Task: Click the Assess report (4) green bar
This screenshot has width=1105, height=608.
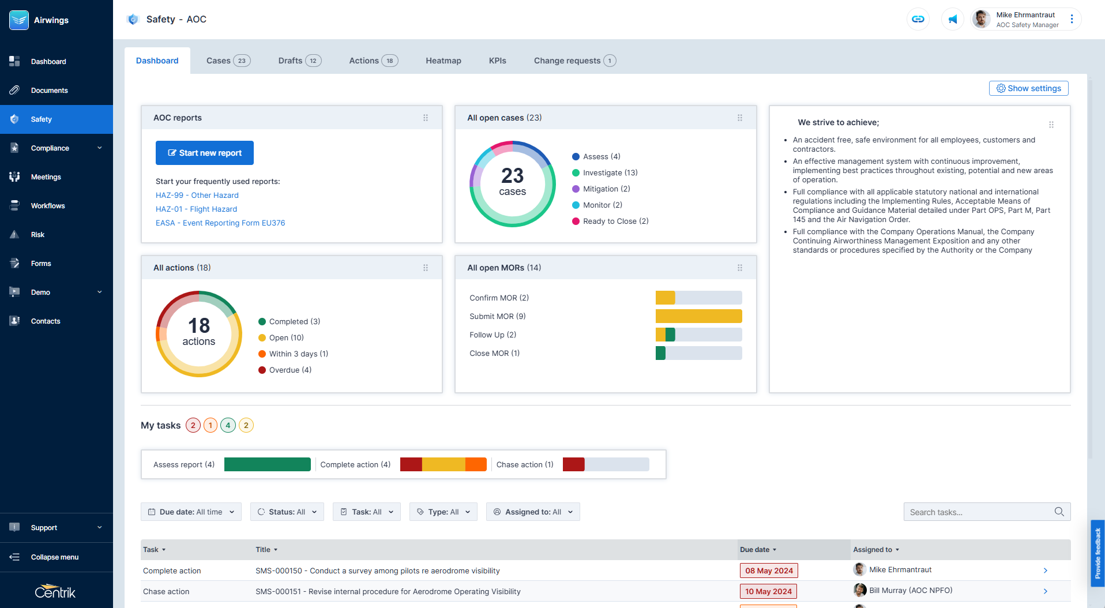Action: (268, 464)
